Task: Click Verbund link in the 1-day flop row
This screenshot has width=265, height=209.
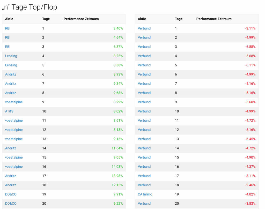Action: 144,28
